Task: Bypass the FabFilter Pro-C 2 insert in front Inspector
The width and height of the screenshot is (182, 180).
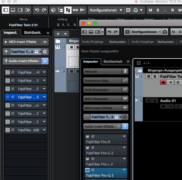Action: pyautogui.click(x=87, y=147)
